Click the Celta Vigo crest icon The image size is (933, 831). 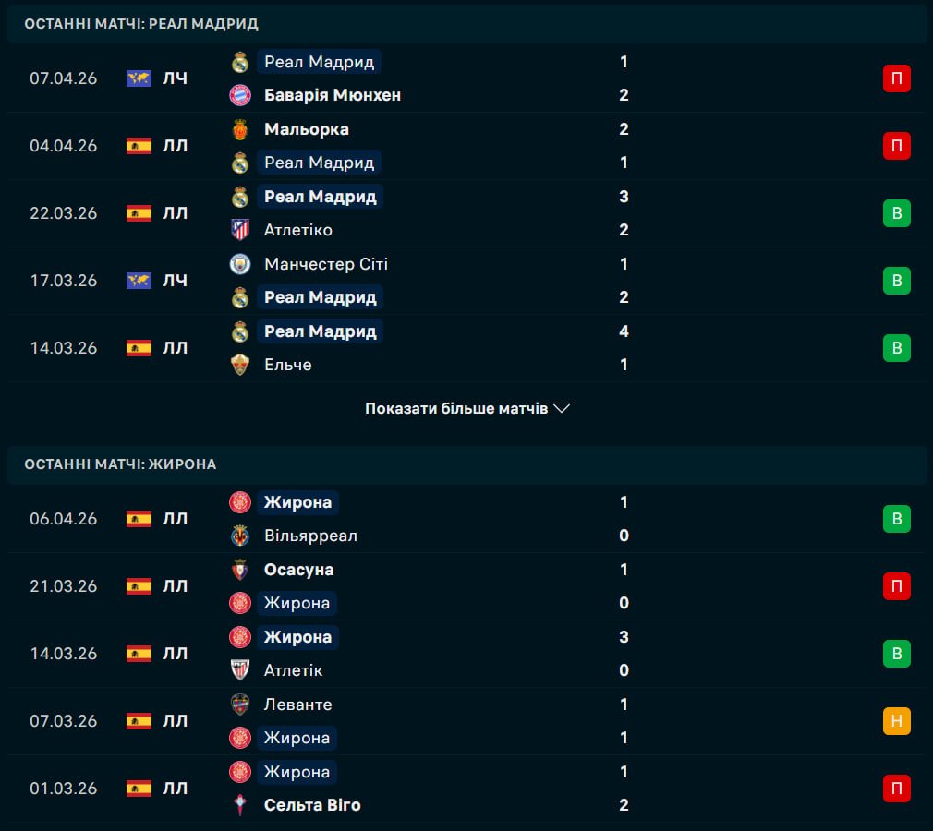pyautogui.click(x=240, y=805)
